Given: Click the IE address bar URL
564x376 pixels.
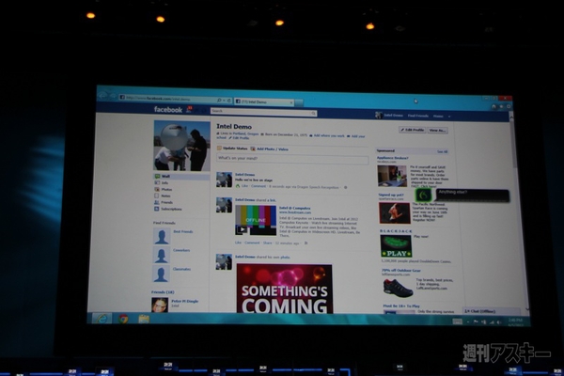Looking at the screenshot, I should click(158, 98).
